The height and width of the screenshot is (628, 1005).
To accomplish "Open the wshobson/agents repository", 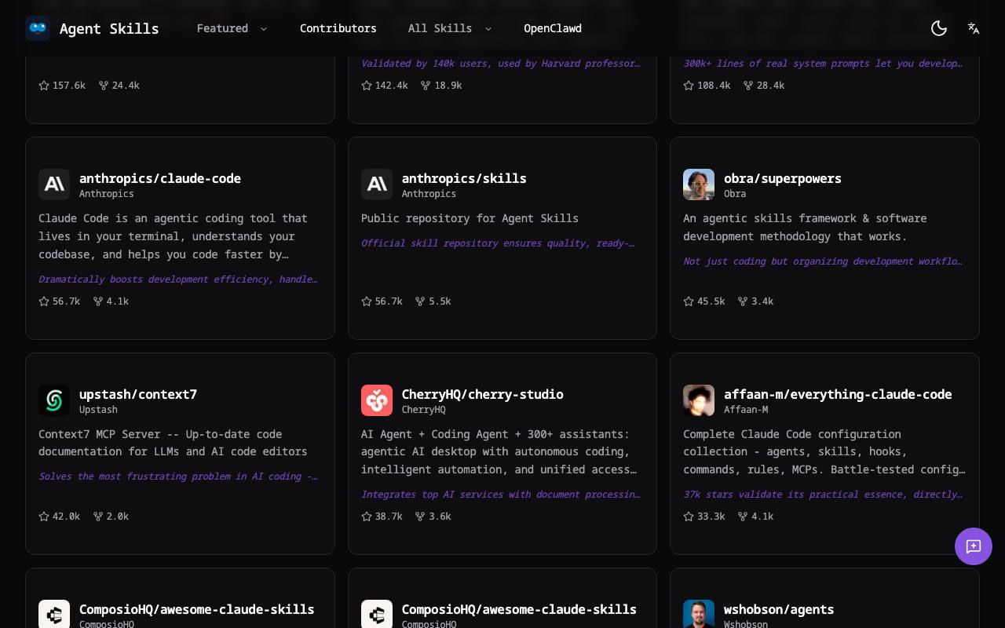I will point(779,609).
